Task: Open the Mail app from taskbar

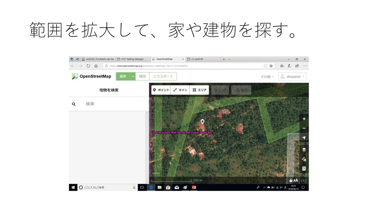Action: (177, 187)
